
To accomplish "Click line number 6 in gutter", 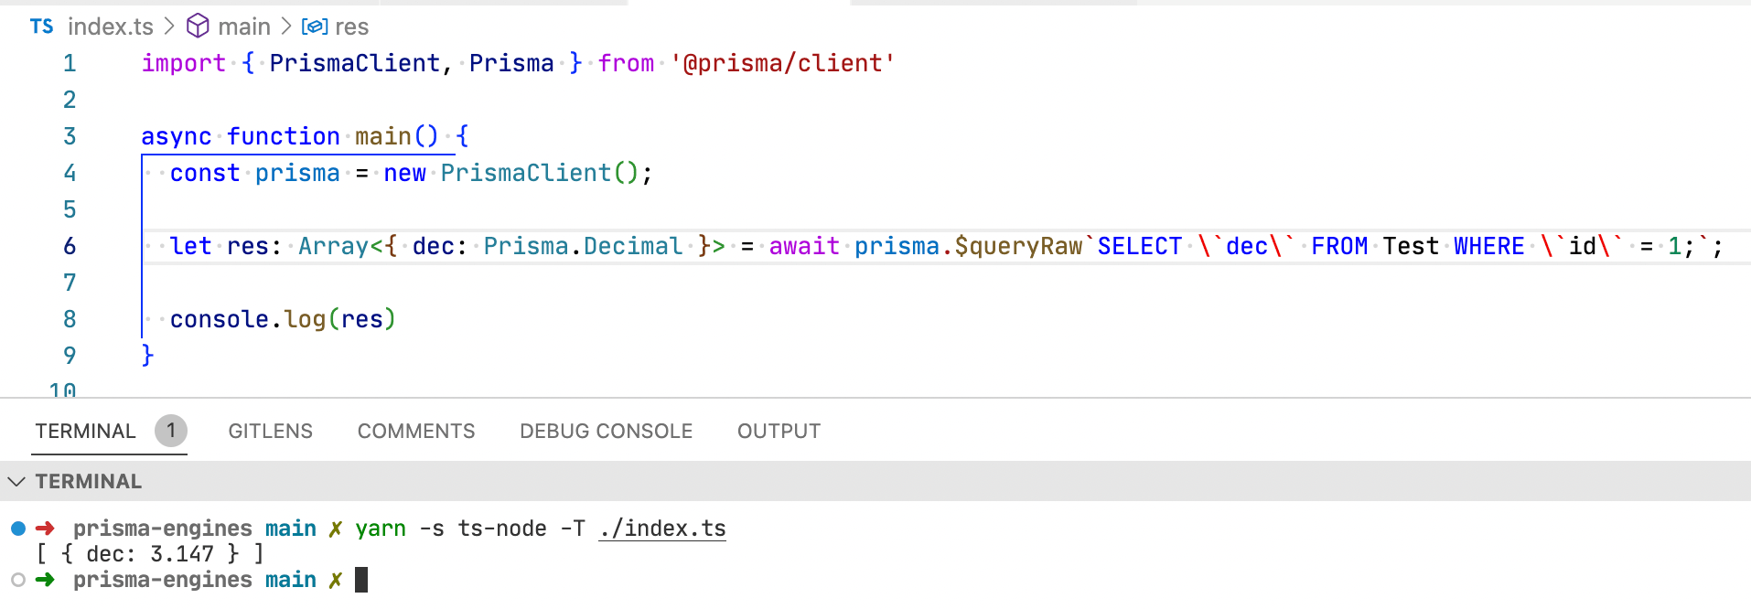I will click(x=70, y=246).
